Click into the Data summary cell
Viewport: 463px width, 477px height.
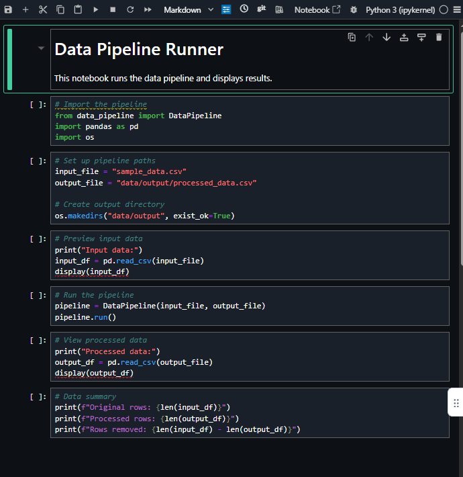point(250,413)
